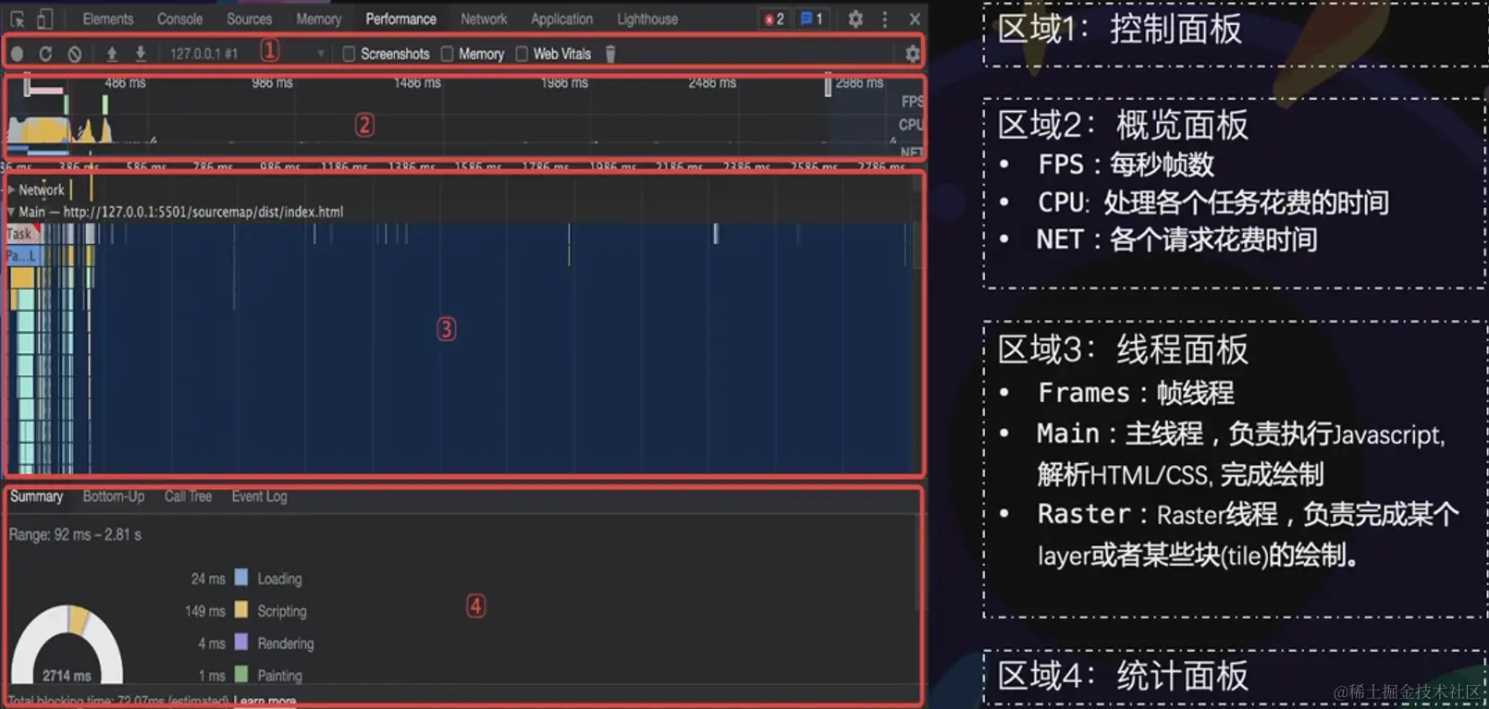Screen dimensions: 1489x709
Task: Adjust the left overview window handle
Action: [x=27, y=87]
